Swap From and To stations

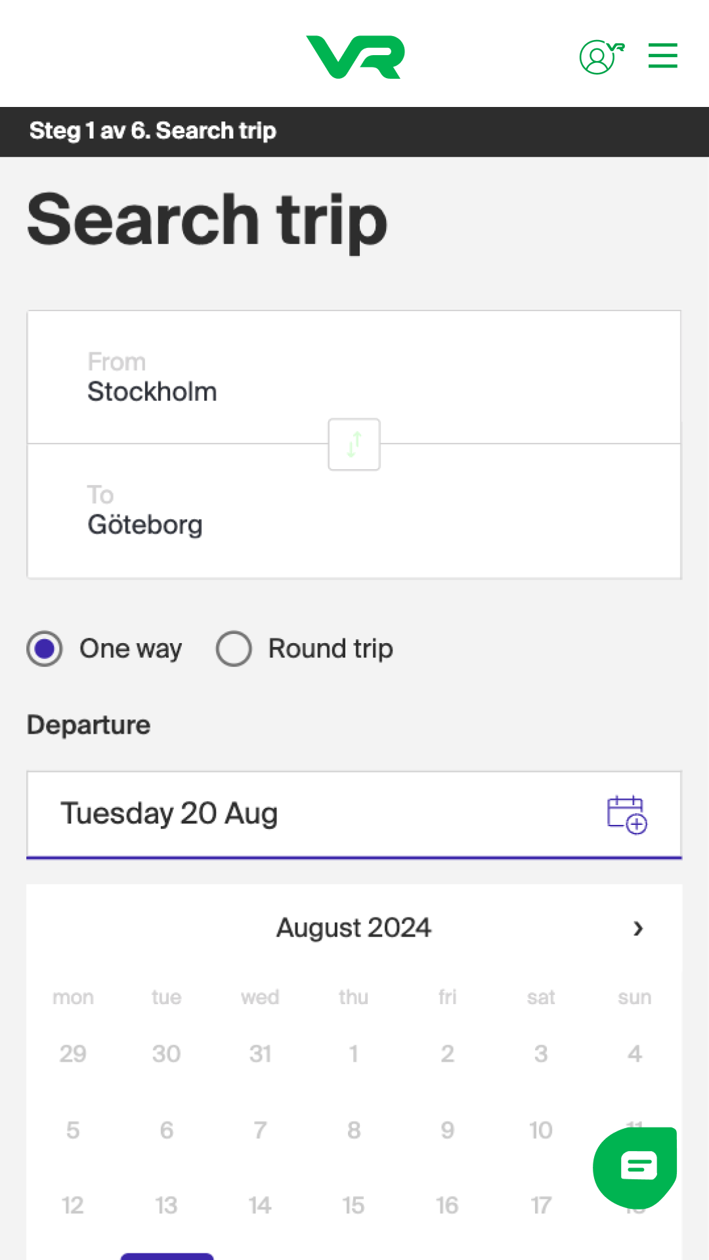[354, 444]
